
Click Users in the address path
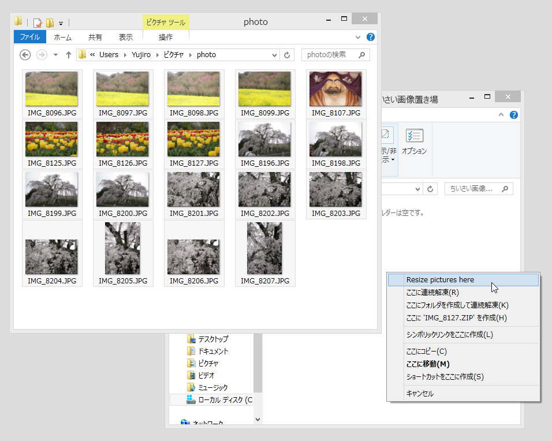[109, 55]
